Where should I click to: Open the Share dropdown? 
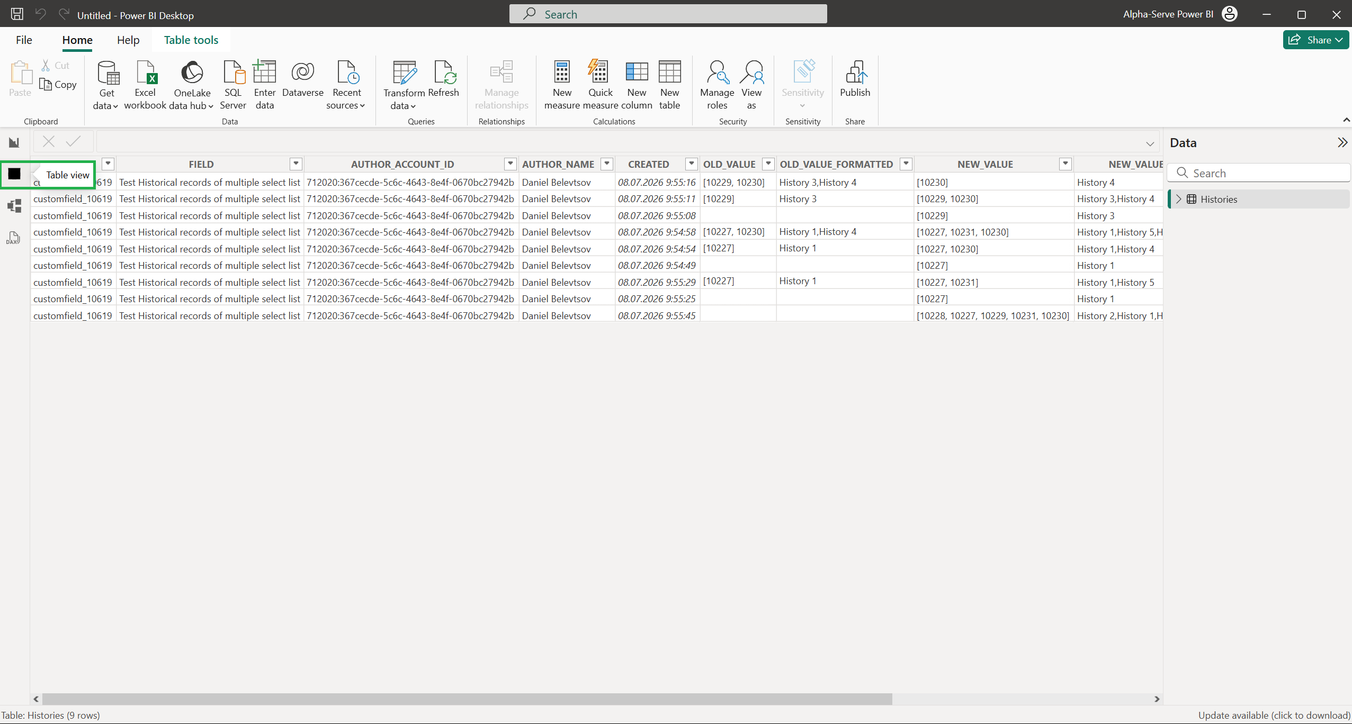(1315, 40)
